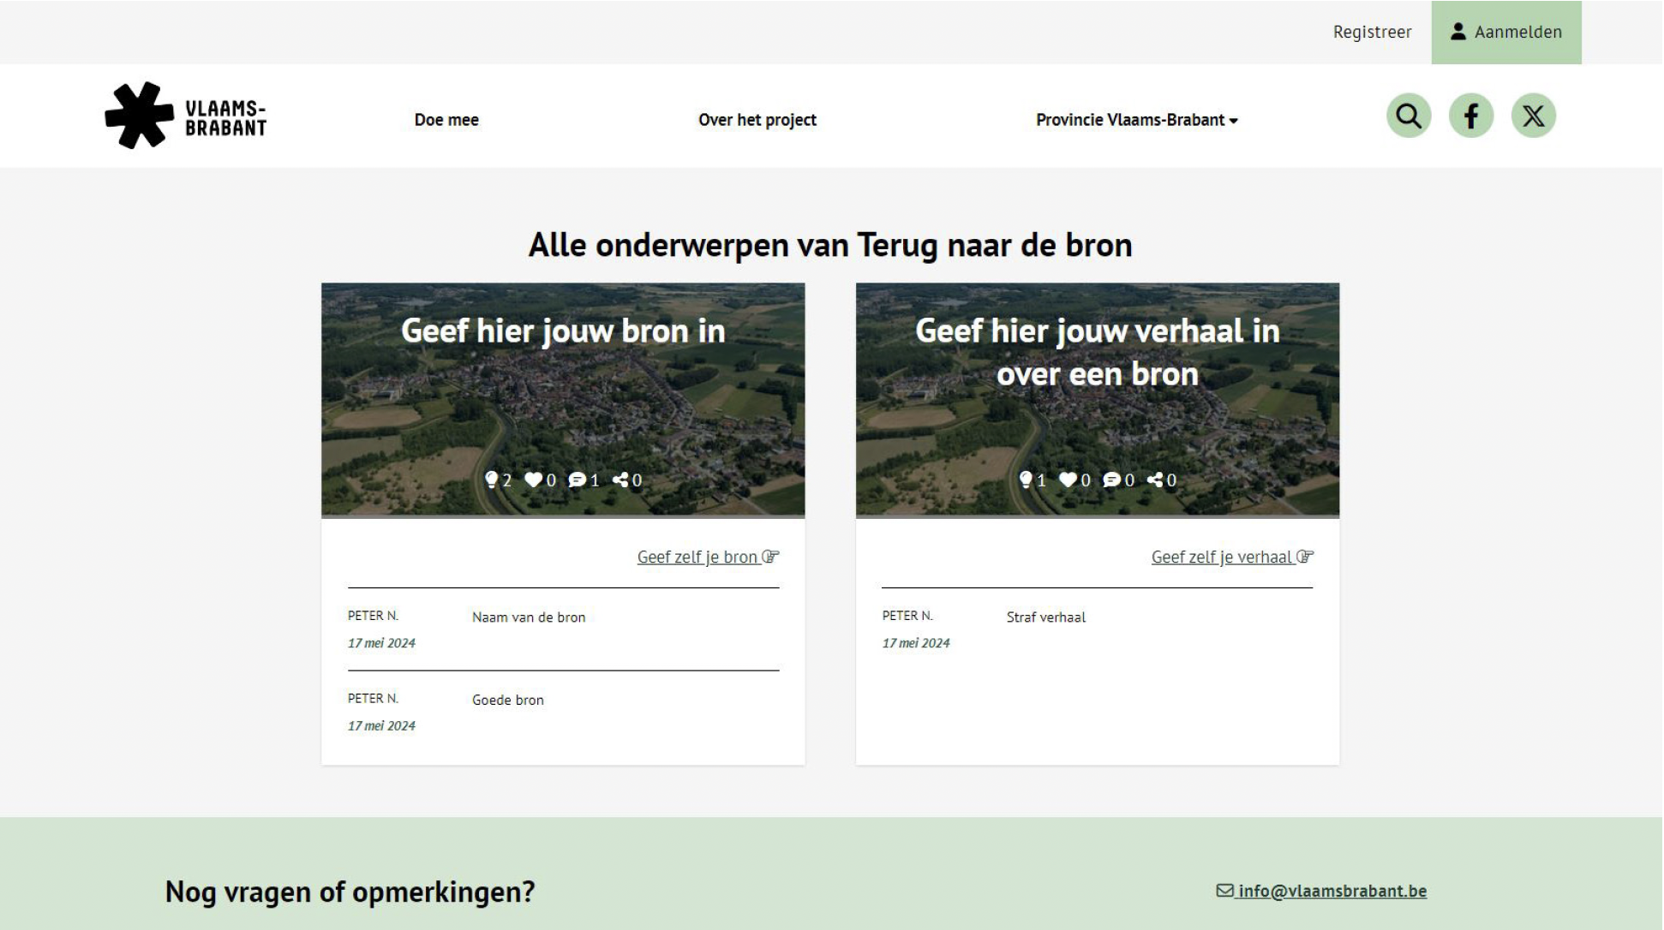The width and height of the screenshot is (1664, 930).
Task: Open the search magnifier icon
Action: 1409,116
